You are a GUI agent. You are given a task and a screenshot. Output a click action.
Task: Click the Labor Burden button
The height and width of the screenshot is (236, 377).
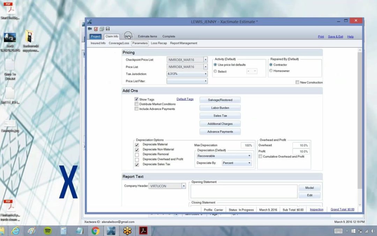coord(220,108)
